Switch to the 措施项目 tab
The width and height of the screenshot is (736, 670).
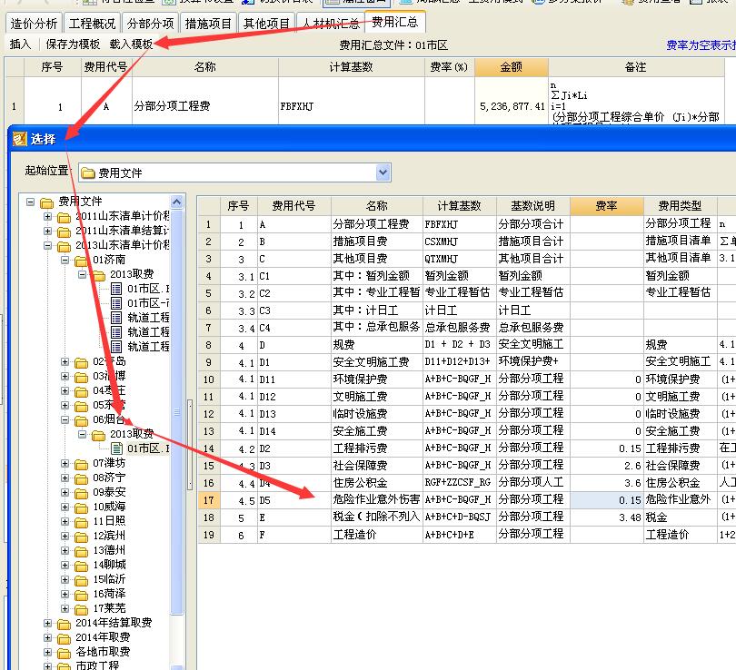tap(208, 24)
